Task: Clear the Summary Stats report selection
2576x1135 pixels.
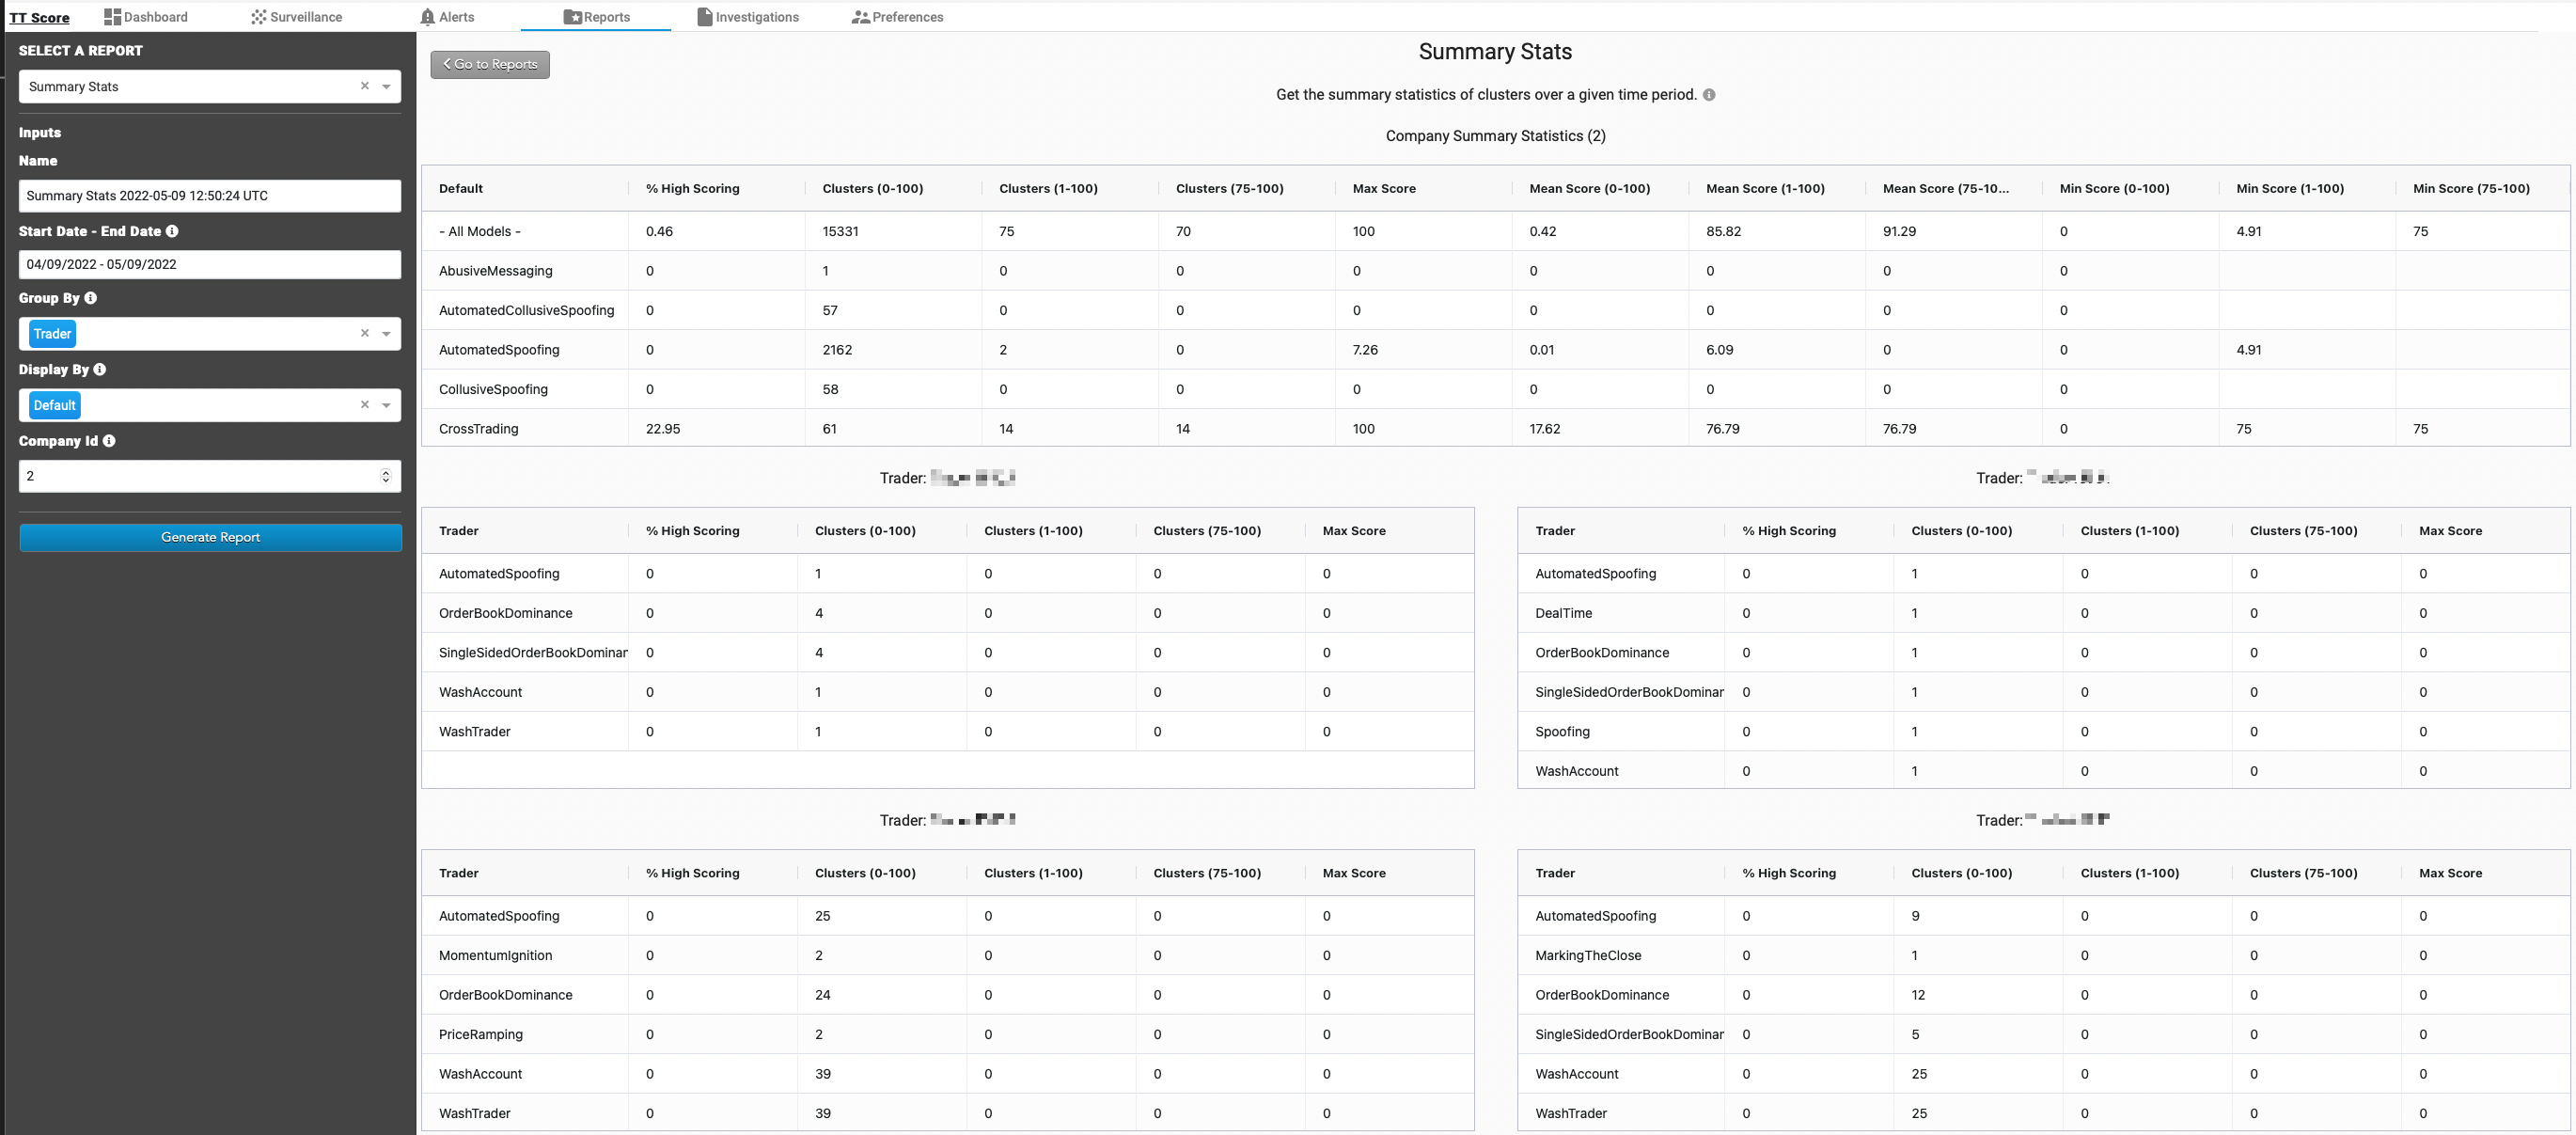Action: click(x=365, y=86)
